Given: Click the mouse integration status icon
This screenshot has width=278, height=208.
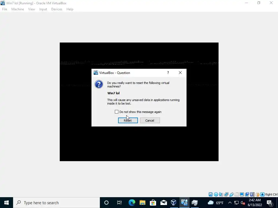Looking at the screenshot, I should 257,194.
